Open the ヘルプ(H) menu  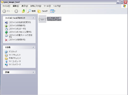pos(57,6)
